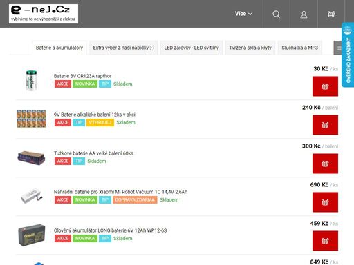Screen dimensions: 354x265
Task: Click LONG lead accumulator thumbnail
Action: (32, 235)
